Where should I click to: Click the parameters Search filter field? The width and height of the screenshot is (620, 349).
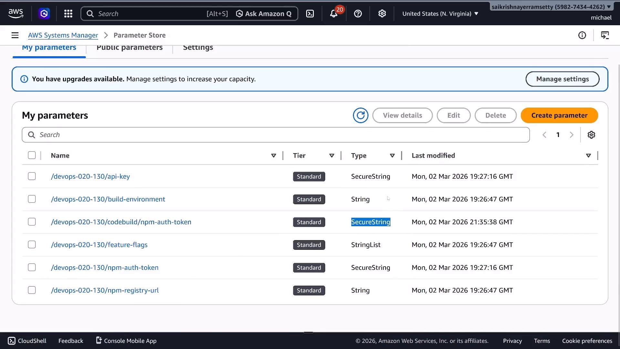pos(276,135)
